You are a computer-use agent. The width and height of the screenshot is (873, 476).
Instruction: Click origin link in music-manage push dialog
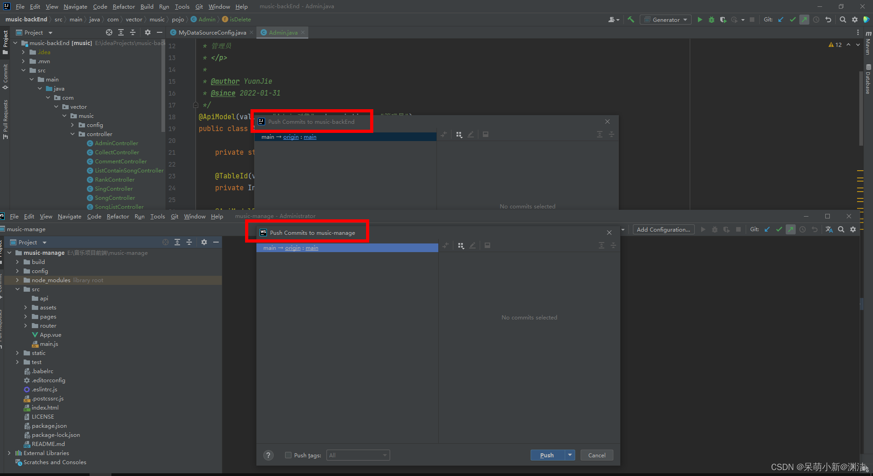click(293, 248)
